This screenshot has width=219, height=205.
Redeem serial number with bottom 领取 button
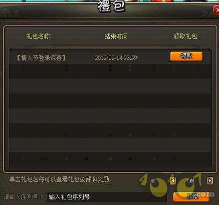pyautogui.click(x=191, y=196)
